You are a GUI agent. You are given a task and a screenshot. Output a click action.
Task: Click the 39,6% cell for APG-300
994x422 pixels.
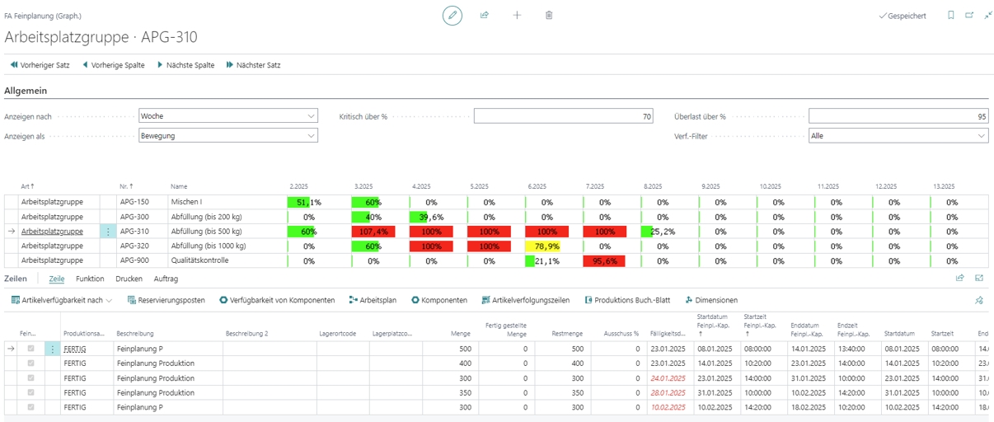(x=431, y=217)
